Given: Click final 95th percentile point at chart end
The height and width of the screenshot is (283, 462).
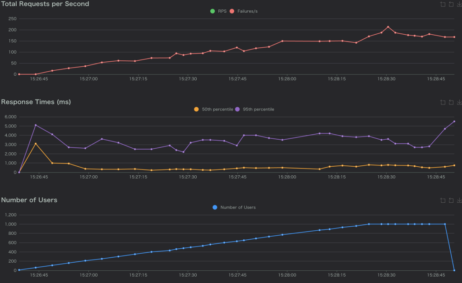Looking at the screenshot, I should (454, 121).
